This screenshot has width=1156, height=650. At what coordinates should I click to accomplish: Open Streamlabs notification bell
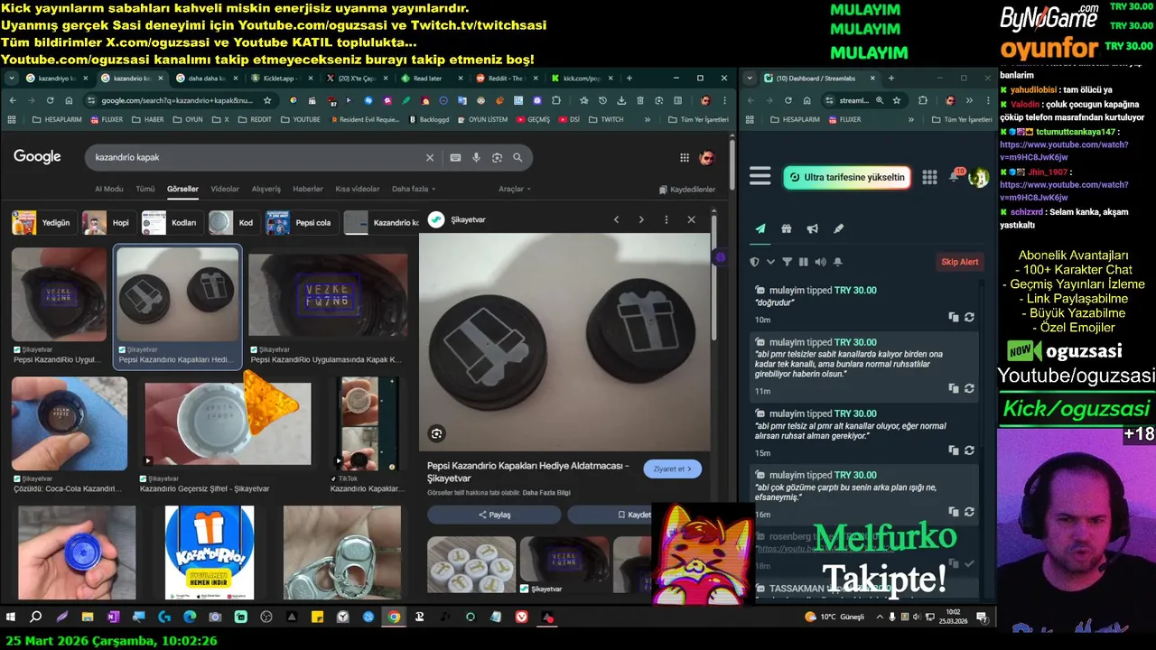tap(954, 177)
